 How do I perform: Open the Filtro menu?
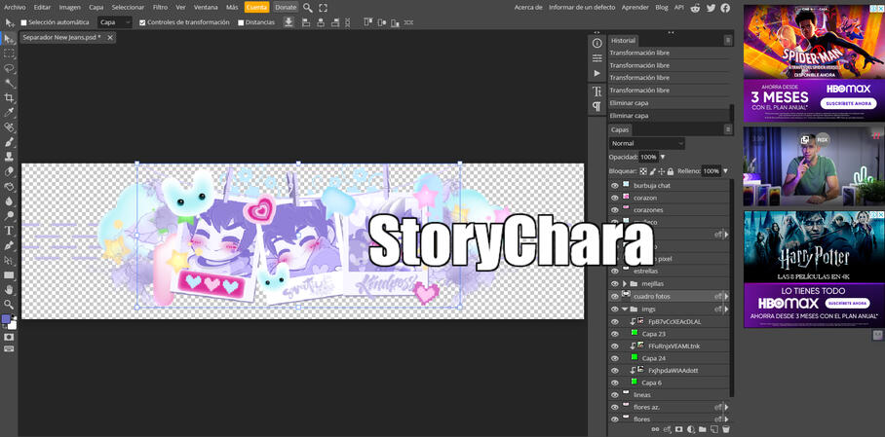(x=160, y=7)
